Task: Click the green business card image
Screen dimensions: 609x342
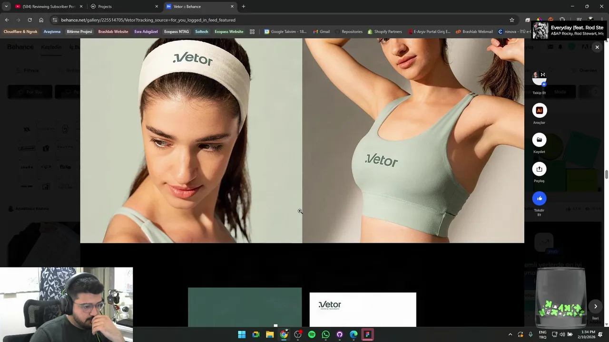Action: (245, 307)
